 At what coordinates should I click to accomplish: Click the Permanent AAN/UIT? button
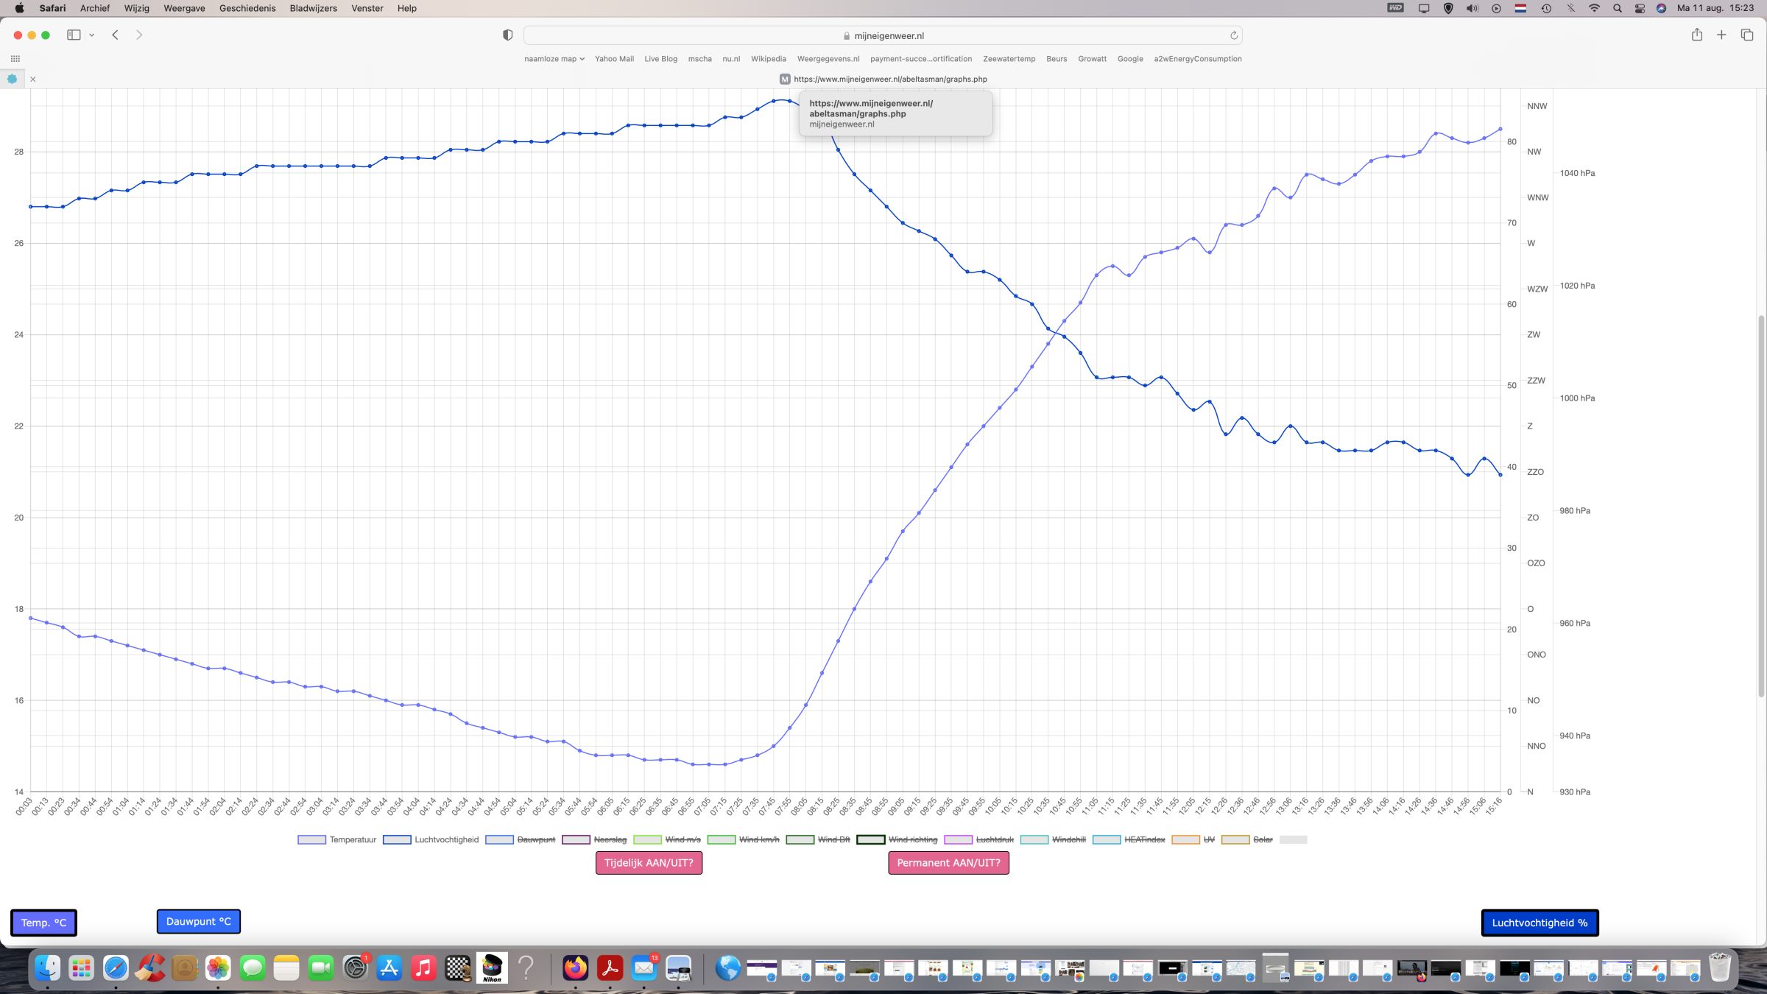coord(948,863)
